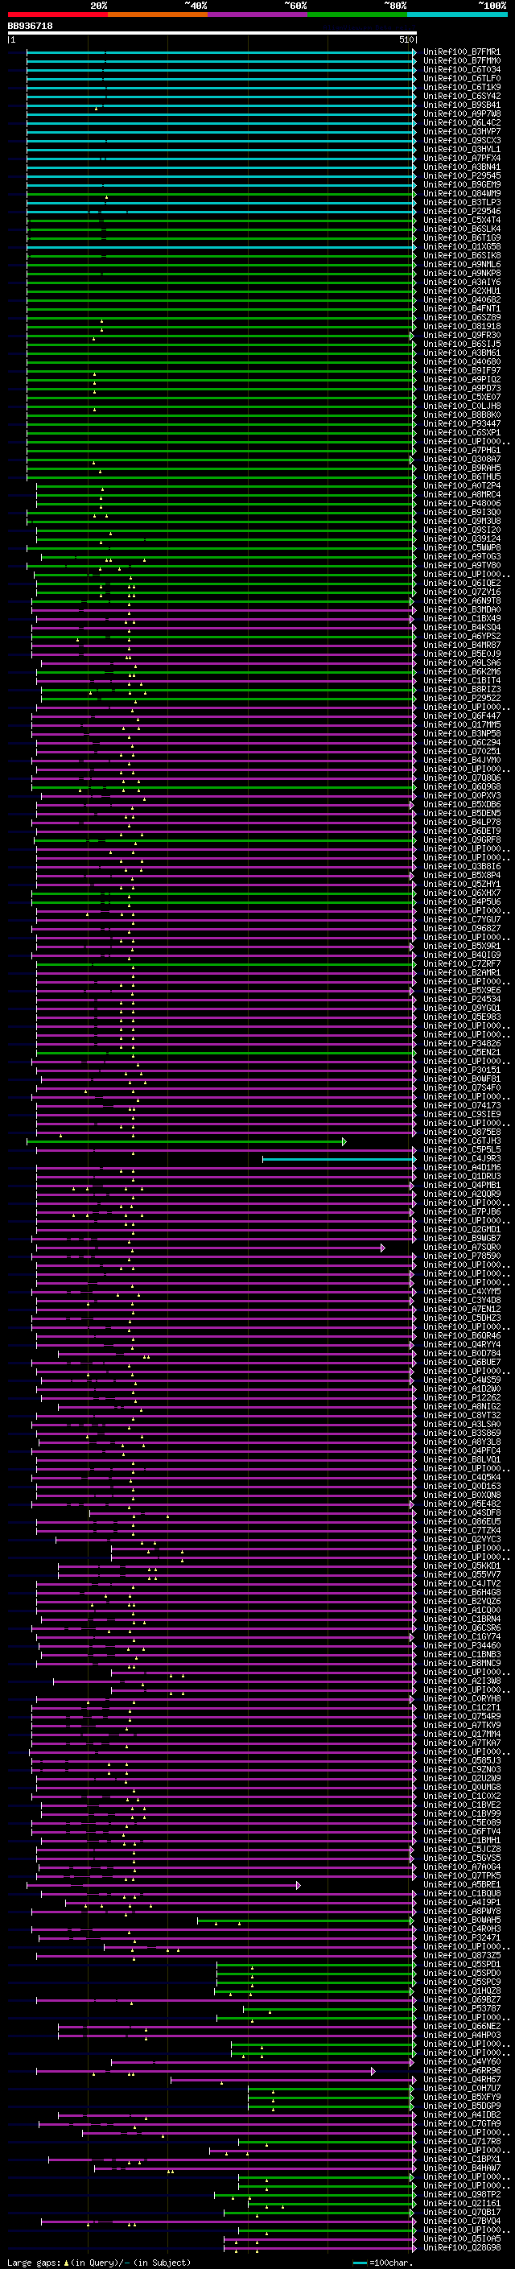Image resolution: width=515 pixels, height=2269 pixels.
Task: Click the cyan ~100% identity legend segment
Action: [457, 15]
